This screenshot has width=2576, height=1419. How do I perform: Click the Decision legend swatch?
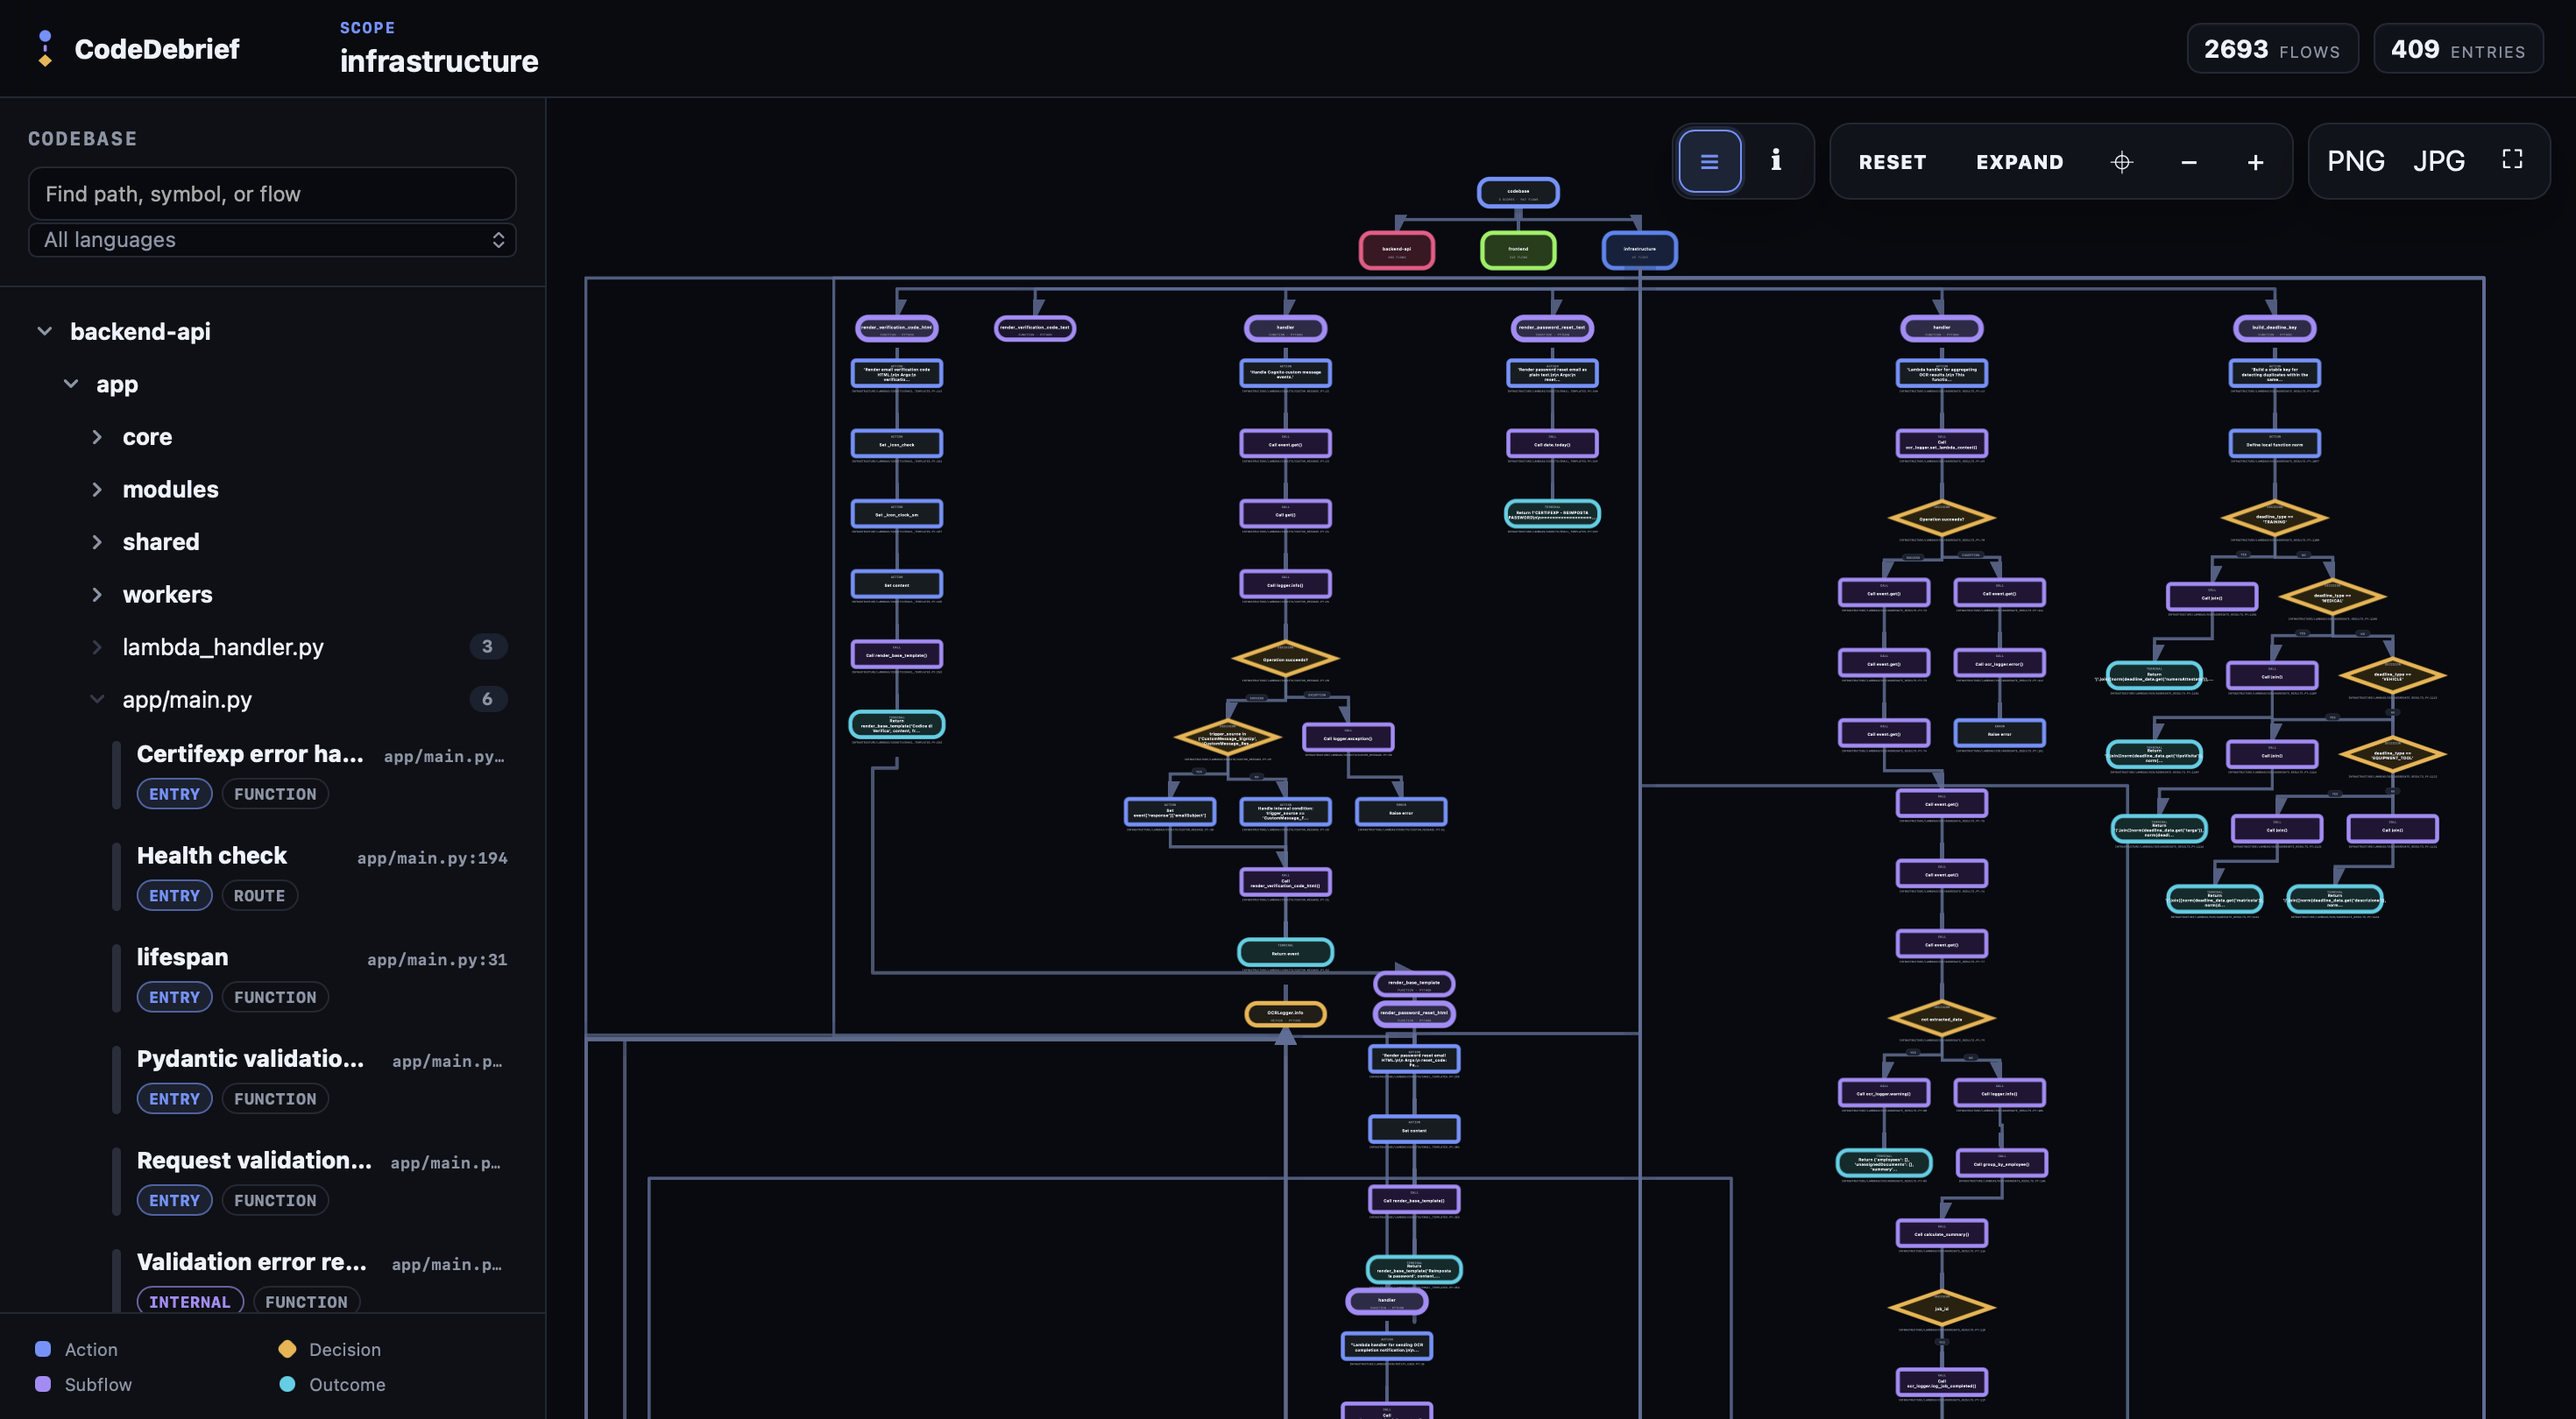pos(287,1349)
